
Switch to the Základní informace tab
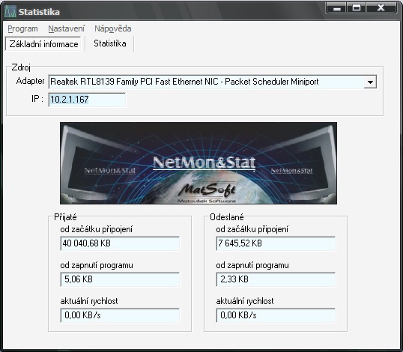click(43, 44)
